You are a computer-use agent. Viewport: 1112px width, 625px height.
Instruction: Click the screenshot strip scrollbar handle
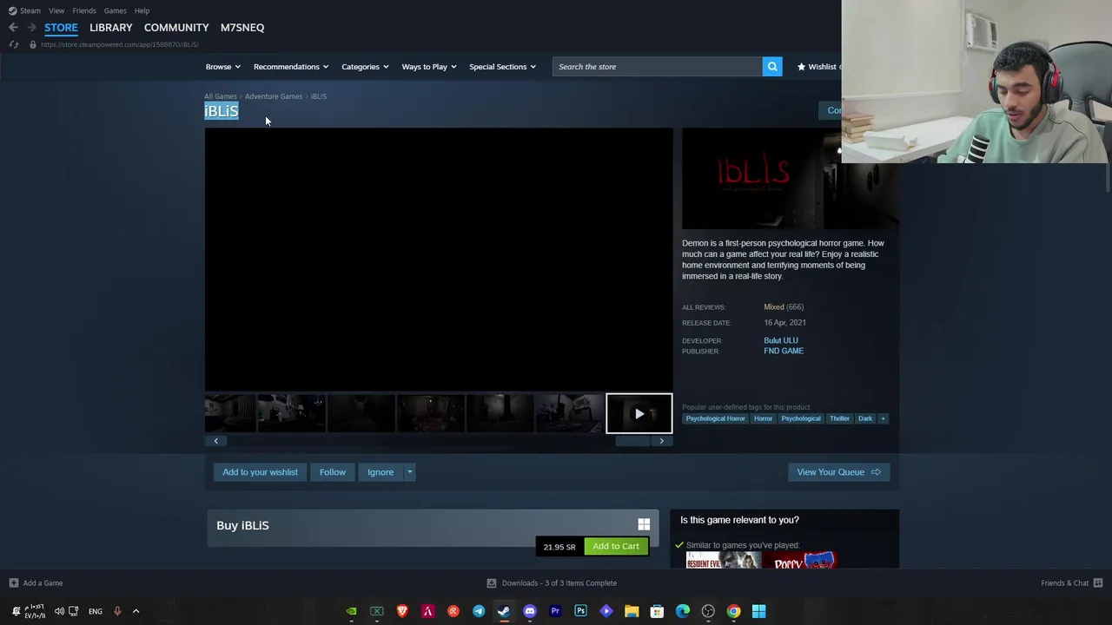[632, 441]
